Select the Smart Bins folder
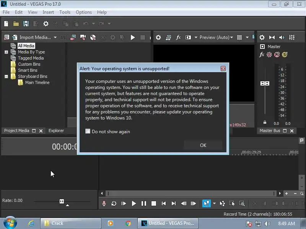The width and height of the screenshot is (306, 229). [28, 70]
